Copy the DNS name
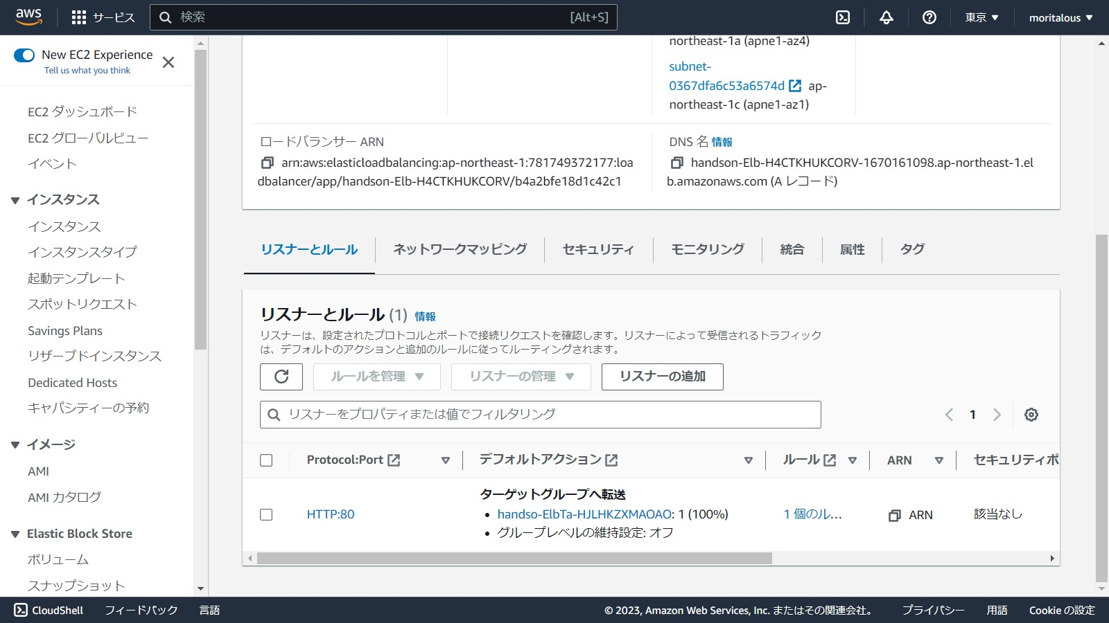This screenshot has width=1109, height=623. coord(676,163)
